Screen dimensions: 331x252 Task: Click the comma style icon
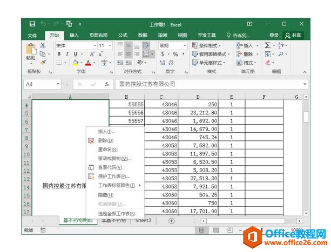click(184, 54)
